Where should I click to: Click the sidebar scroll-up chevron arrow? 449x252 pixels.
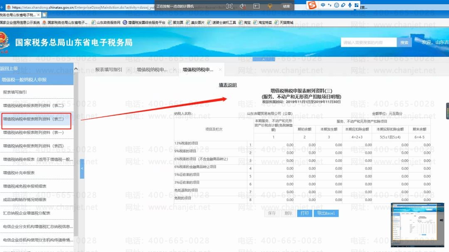(76, 69)
